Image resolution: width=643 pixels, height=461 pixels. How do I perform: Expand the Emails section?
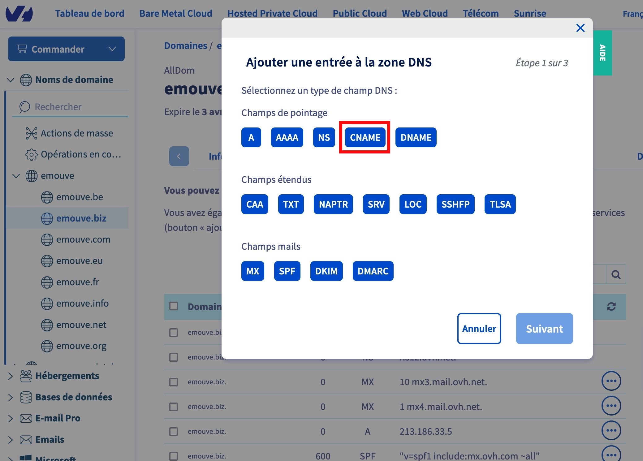(11, 440)
